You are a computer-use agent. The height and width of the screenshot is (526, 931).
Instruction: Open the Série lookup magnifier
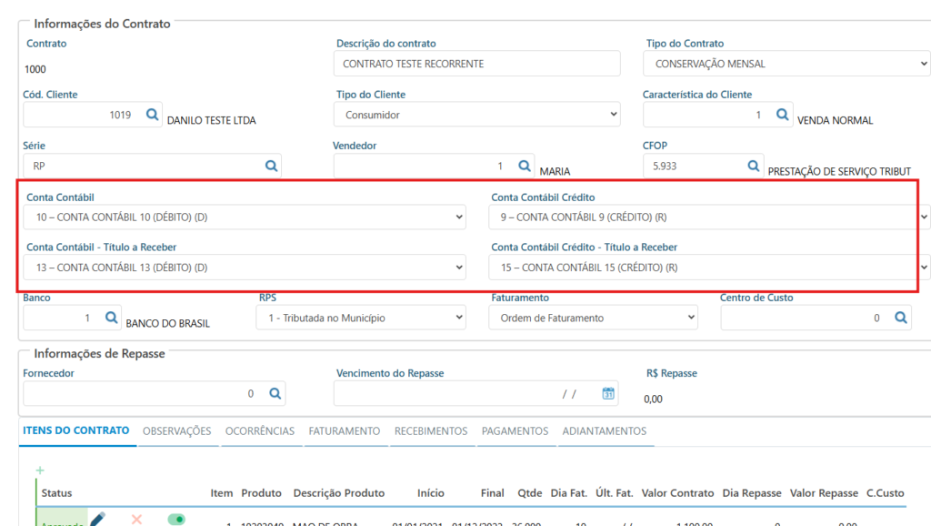click(271, 166)
